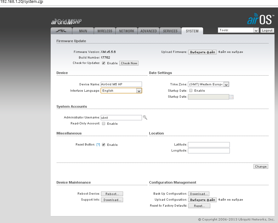Click the Firmware Update section heading

point(71,41)
